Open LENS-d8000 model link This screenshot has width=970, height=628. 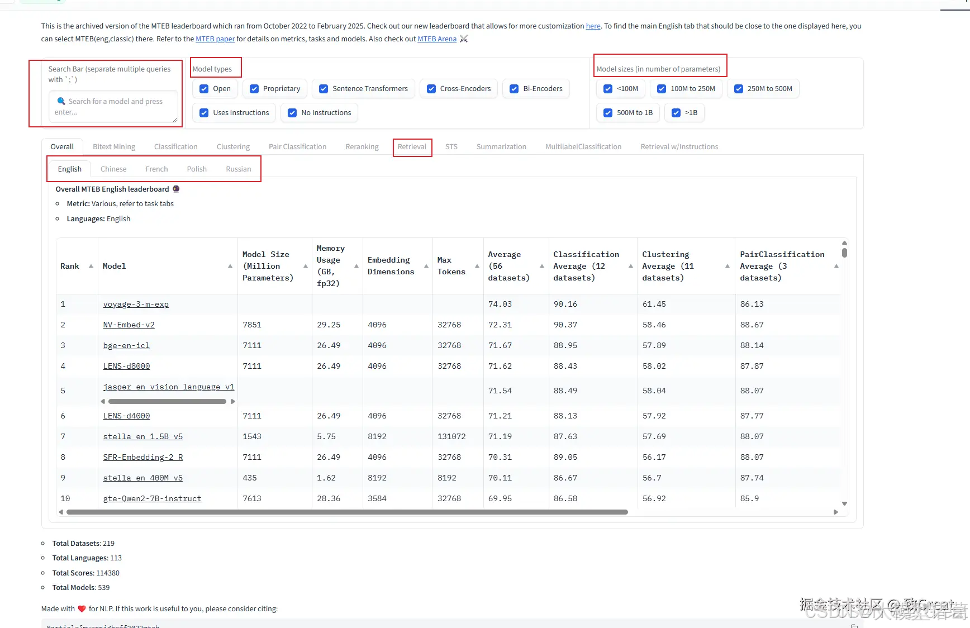point(126,367)
